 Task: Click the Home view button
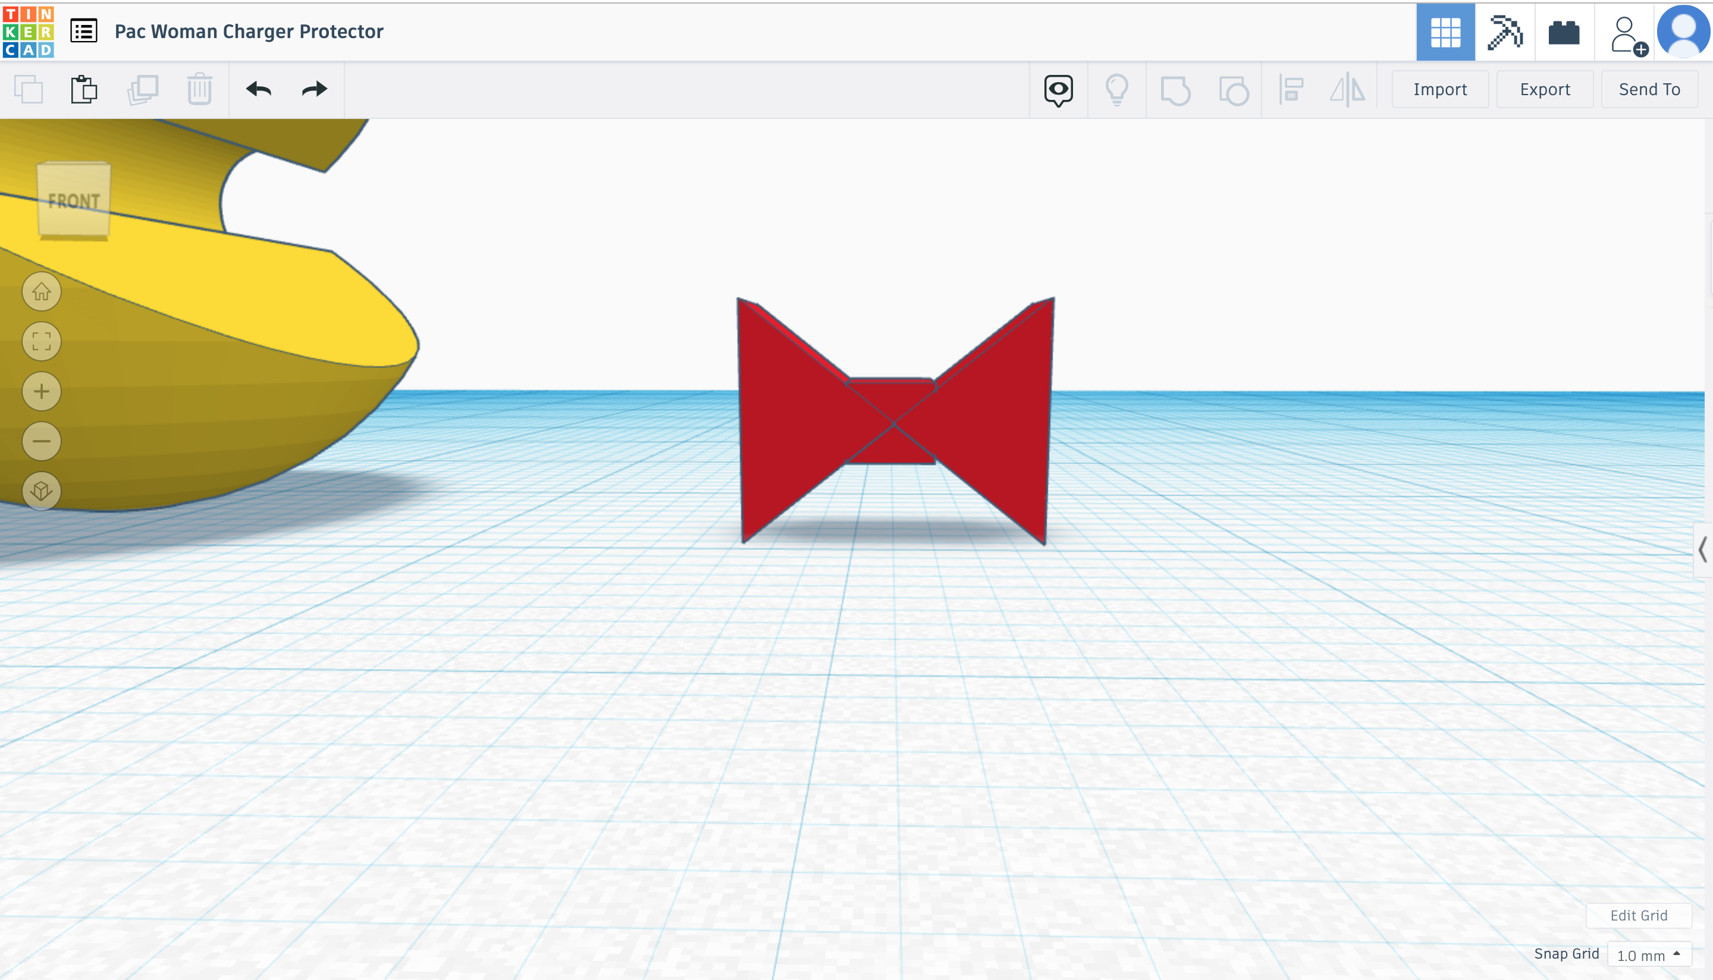(42, 291)
